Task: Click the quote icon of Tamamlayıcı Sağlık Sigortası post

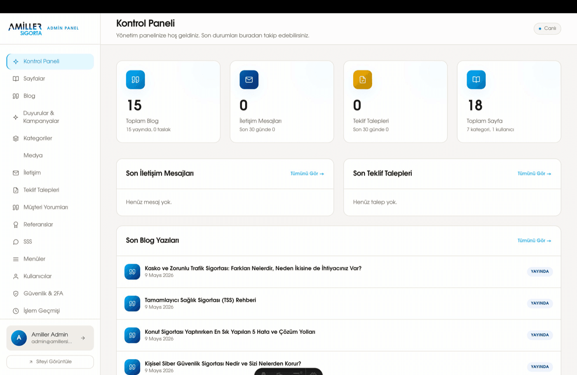Action: pos(132,303)
